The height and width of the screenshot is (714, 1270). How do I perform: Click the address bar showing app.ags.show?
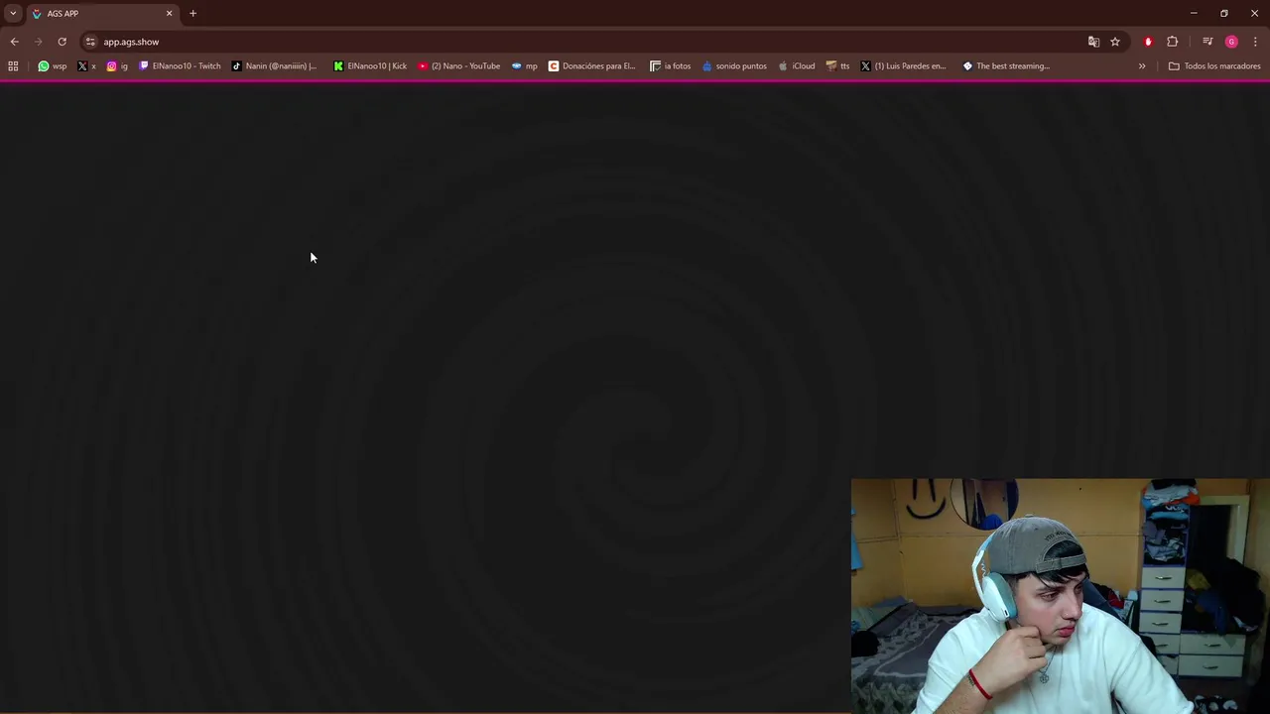click(585, 42)
